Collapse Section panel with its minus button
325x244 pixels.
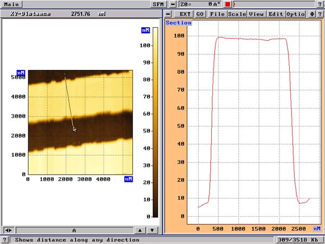click(x=169, y=14)
